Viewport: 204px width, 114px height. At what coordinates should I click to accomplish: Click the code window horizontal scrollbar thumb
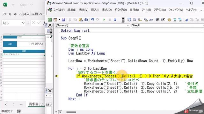pos(71,112)
